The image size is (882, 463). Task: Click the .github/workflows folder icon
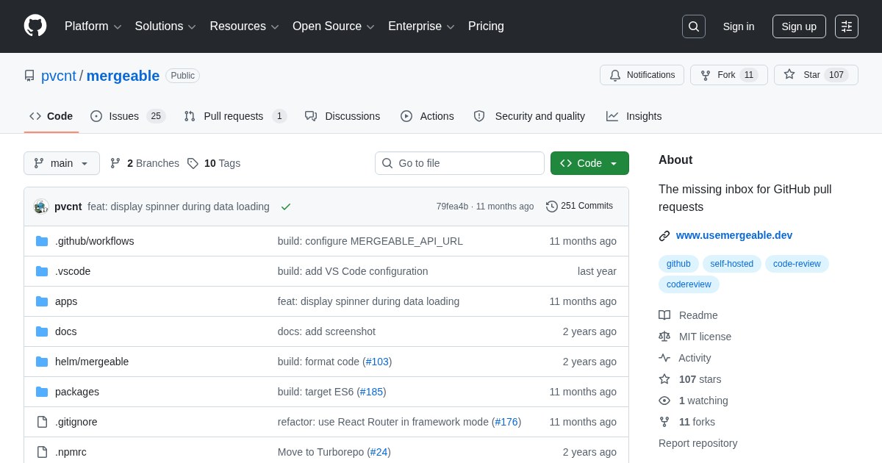coord(42,241)
